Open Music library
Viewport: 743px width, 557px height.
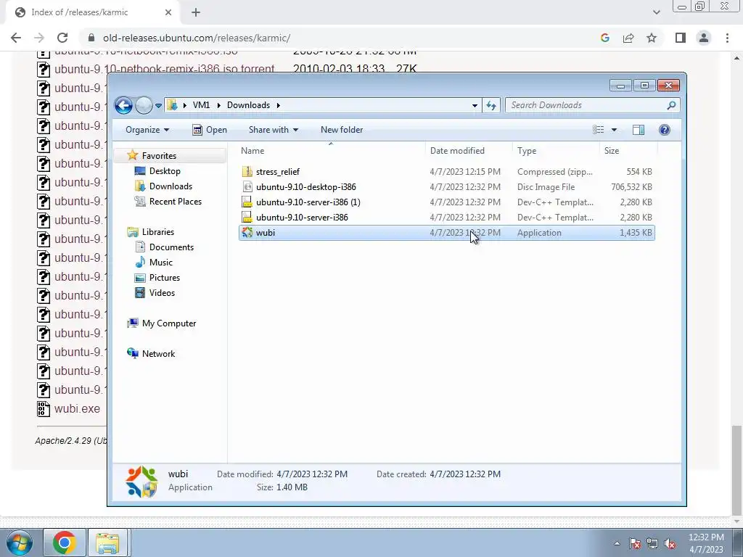160,263
